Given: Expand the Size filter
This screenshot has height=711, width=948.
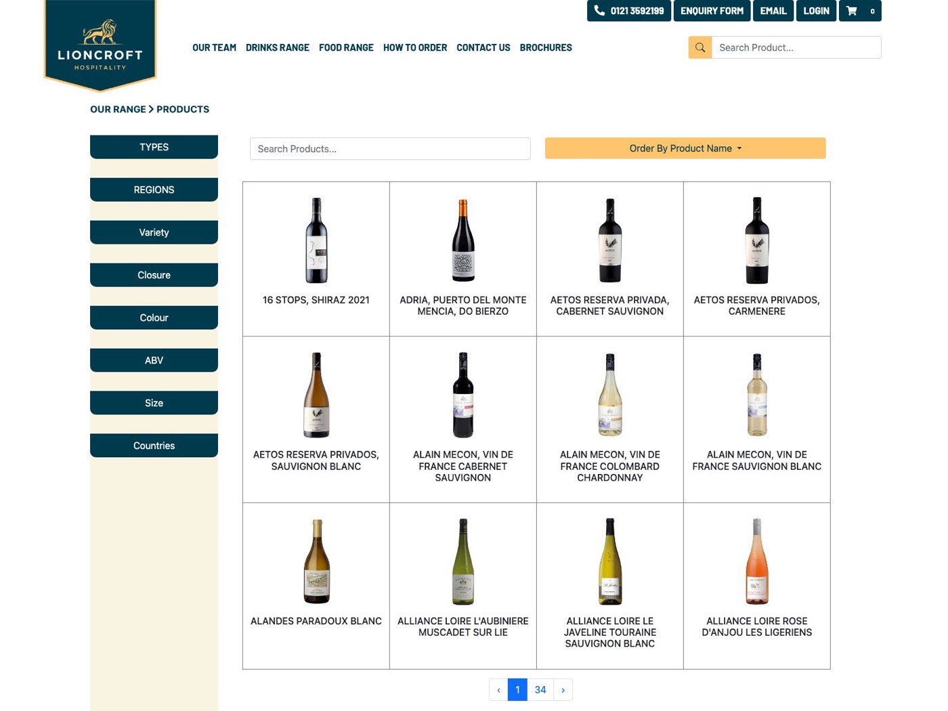Looking at the screenshot, I should pos(154,403).
